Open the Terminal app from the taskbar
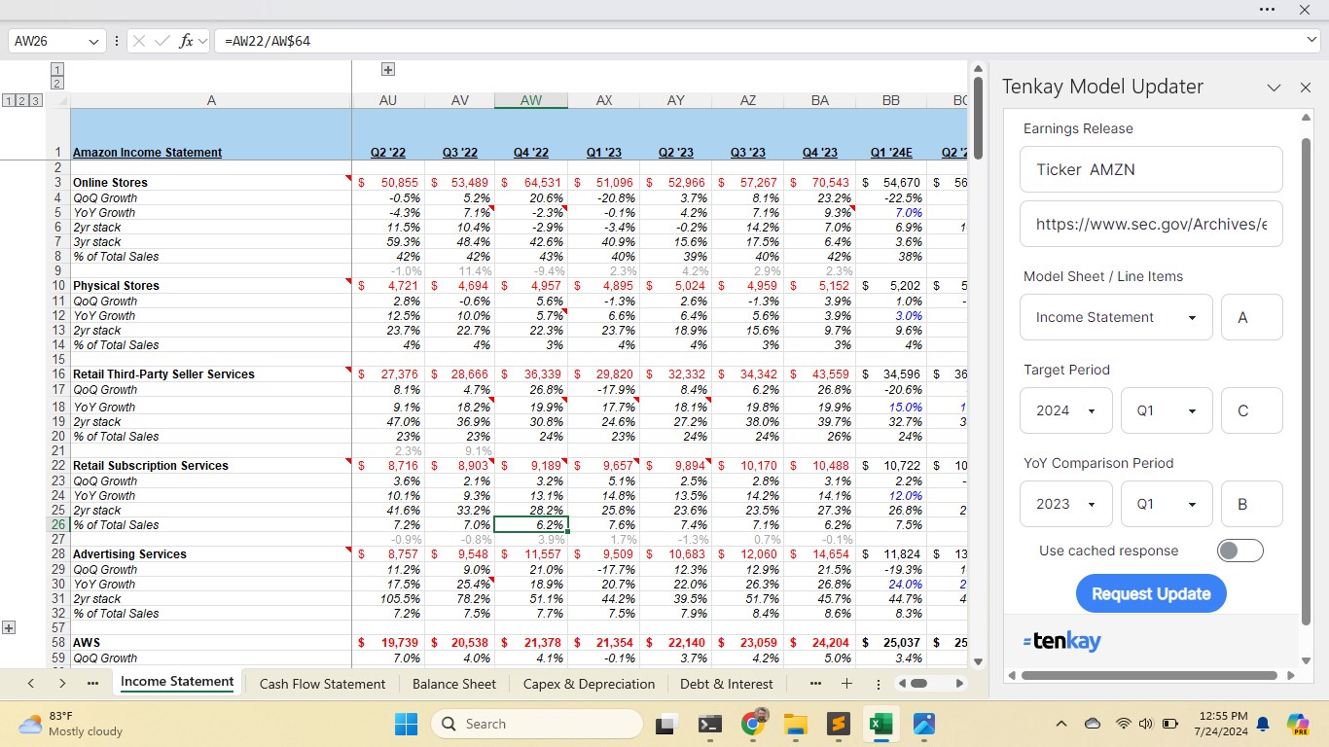Viewport: 1329px width, 747px height. click(710, 724)
